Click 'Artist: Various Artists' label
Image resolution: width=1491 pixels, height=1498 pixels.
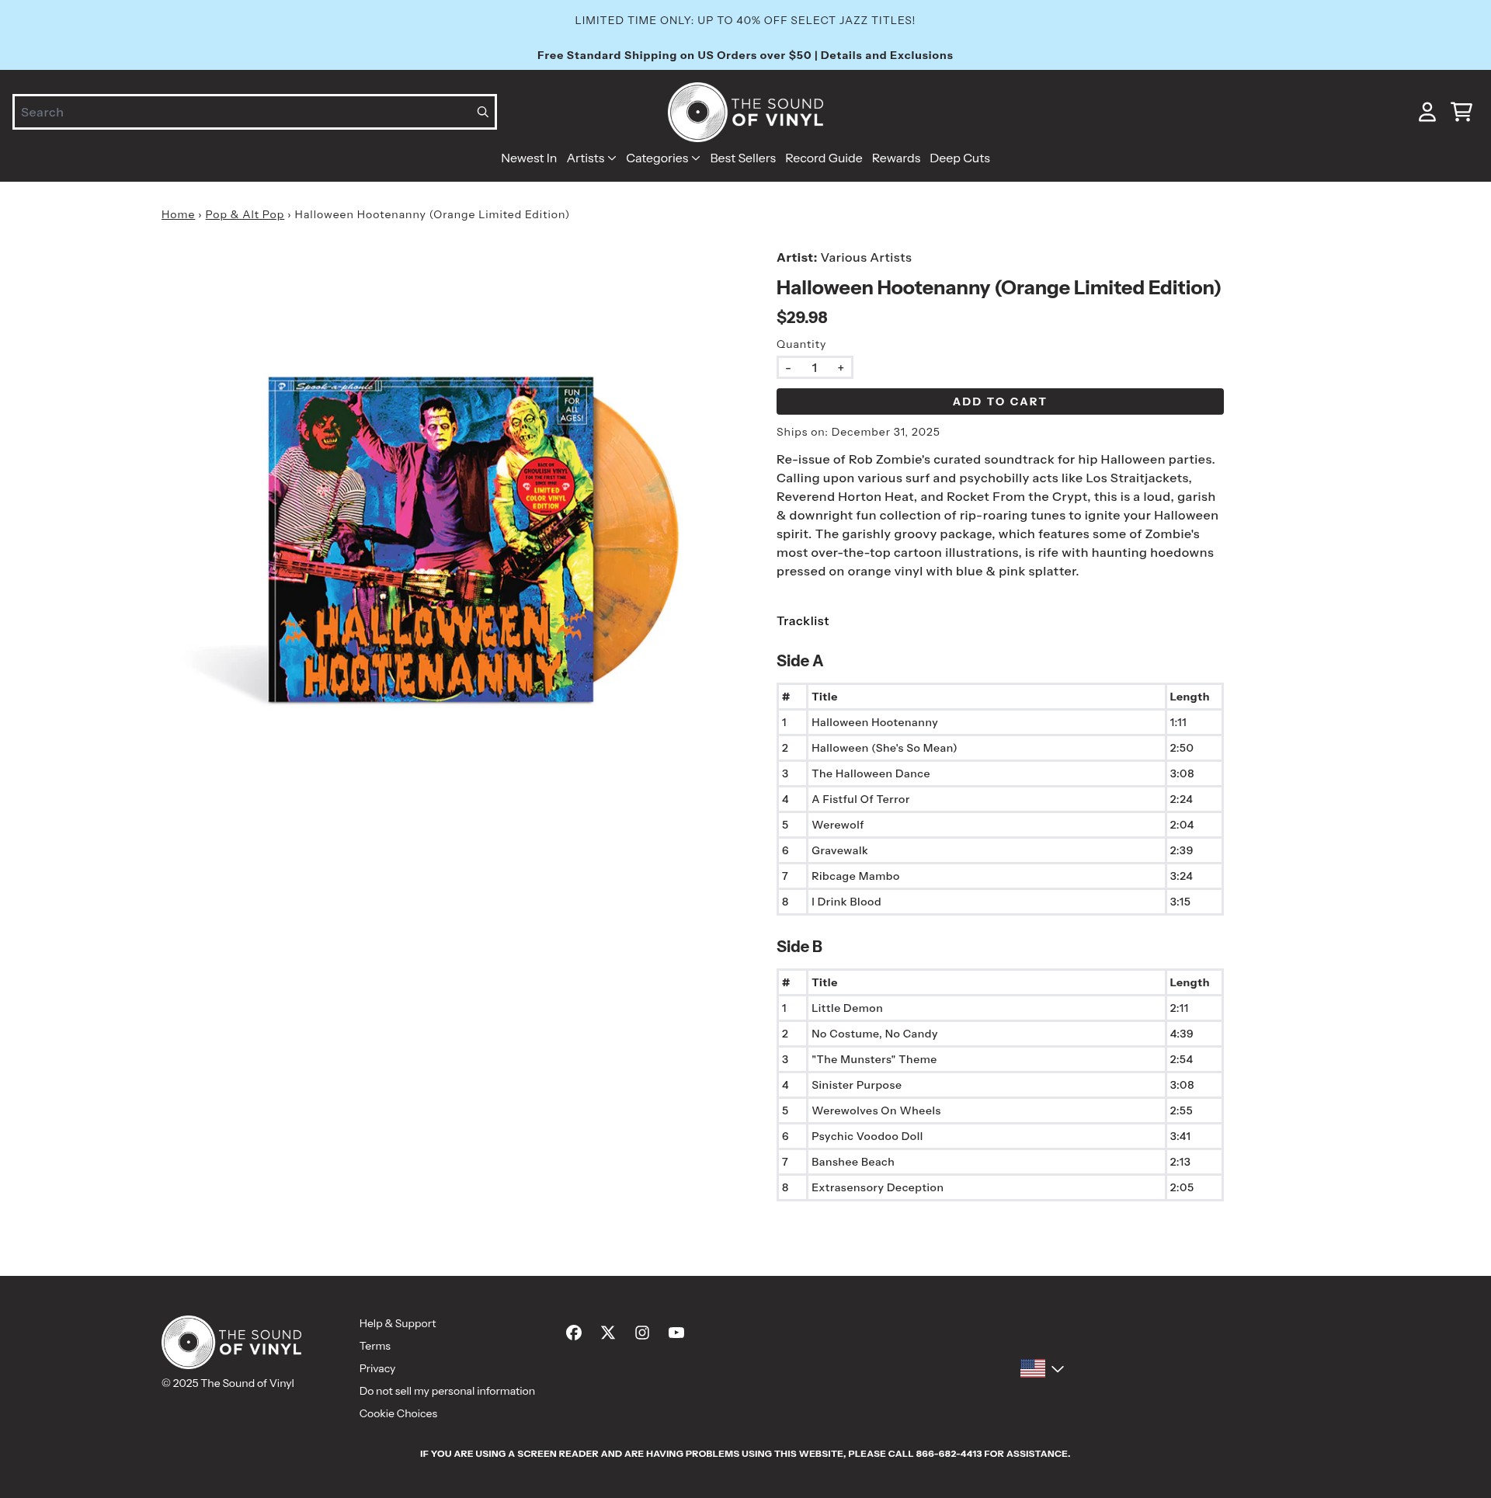coord(843,257)
